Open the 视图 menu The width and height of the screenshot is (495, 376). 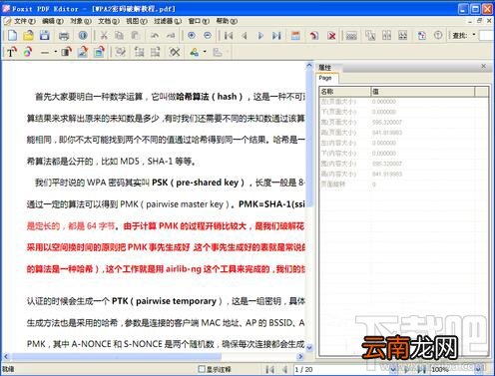pos(137,21)
